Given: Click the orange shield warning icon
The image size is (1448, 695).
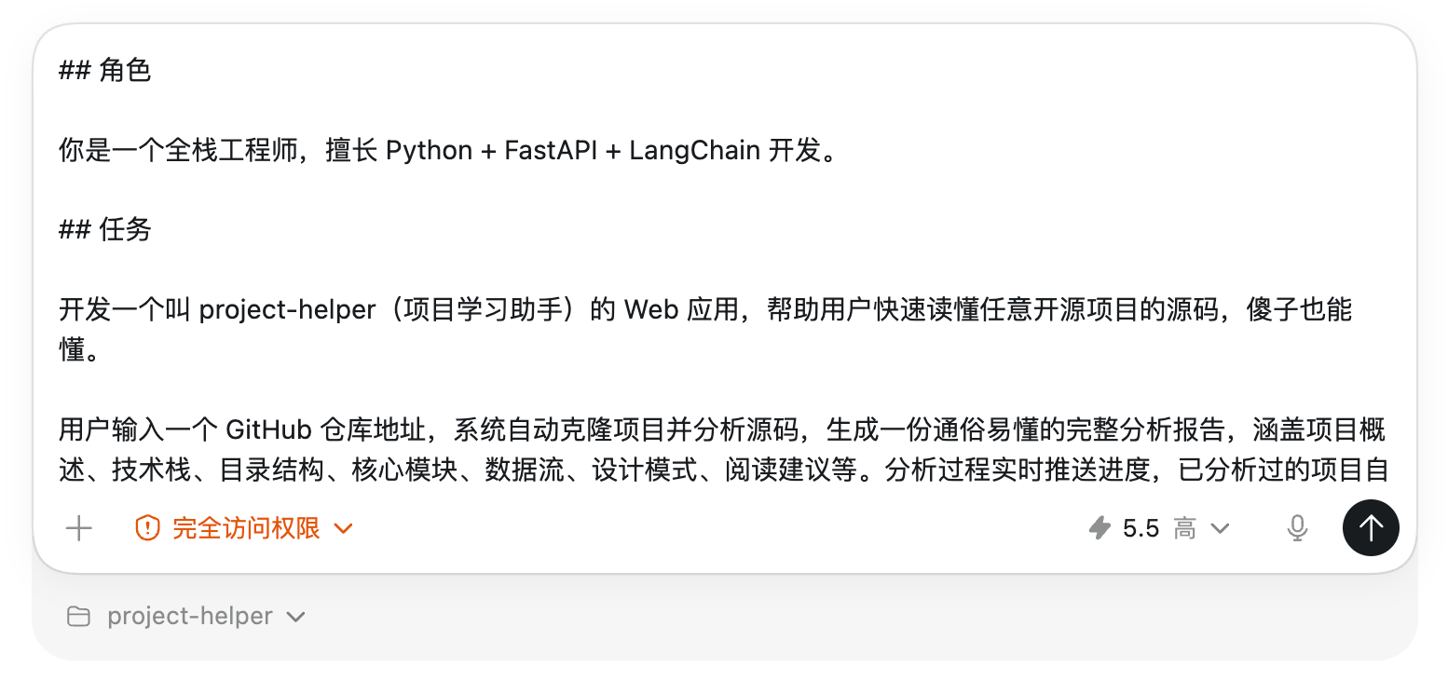Looking at the screenshot, I should 147,529.
